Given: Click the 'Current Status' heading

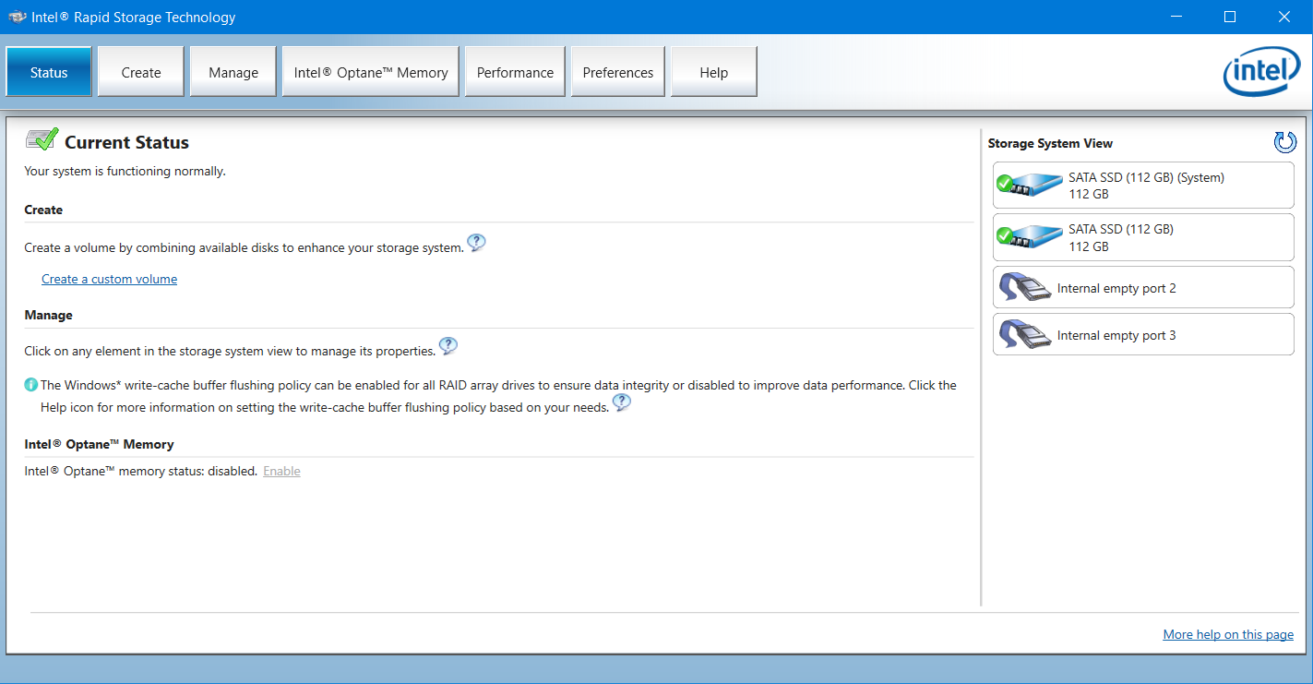Looking at the screenshot, I should tap(126, 142).
